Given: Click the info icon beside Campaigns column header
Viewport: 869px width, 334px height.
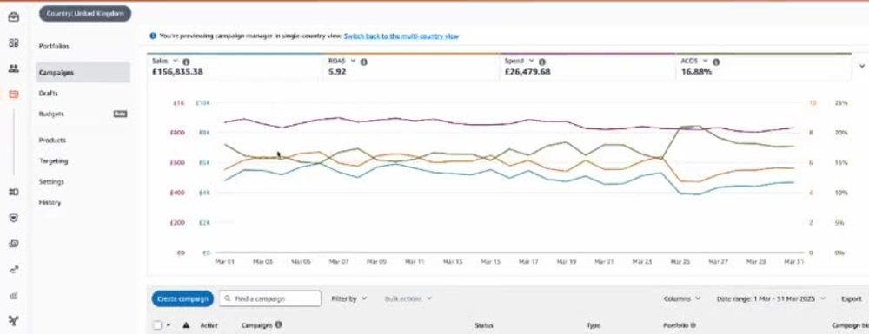Looking at the screenshot, I should [278, 324].
